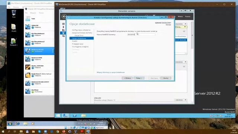
Task: Go to Konfiguracja wdrażania wizard step
Action: (81, 30)
